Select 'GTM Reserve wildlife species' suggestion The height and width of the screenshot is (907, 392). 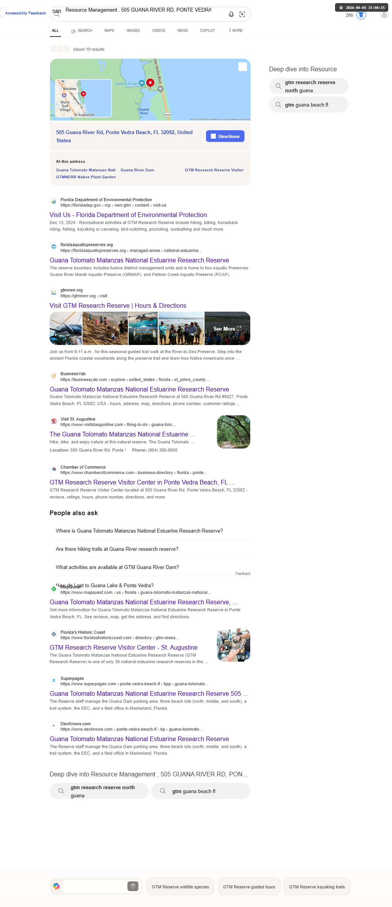[181, 886]
